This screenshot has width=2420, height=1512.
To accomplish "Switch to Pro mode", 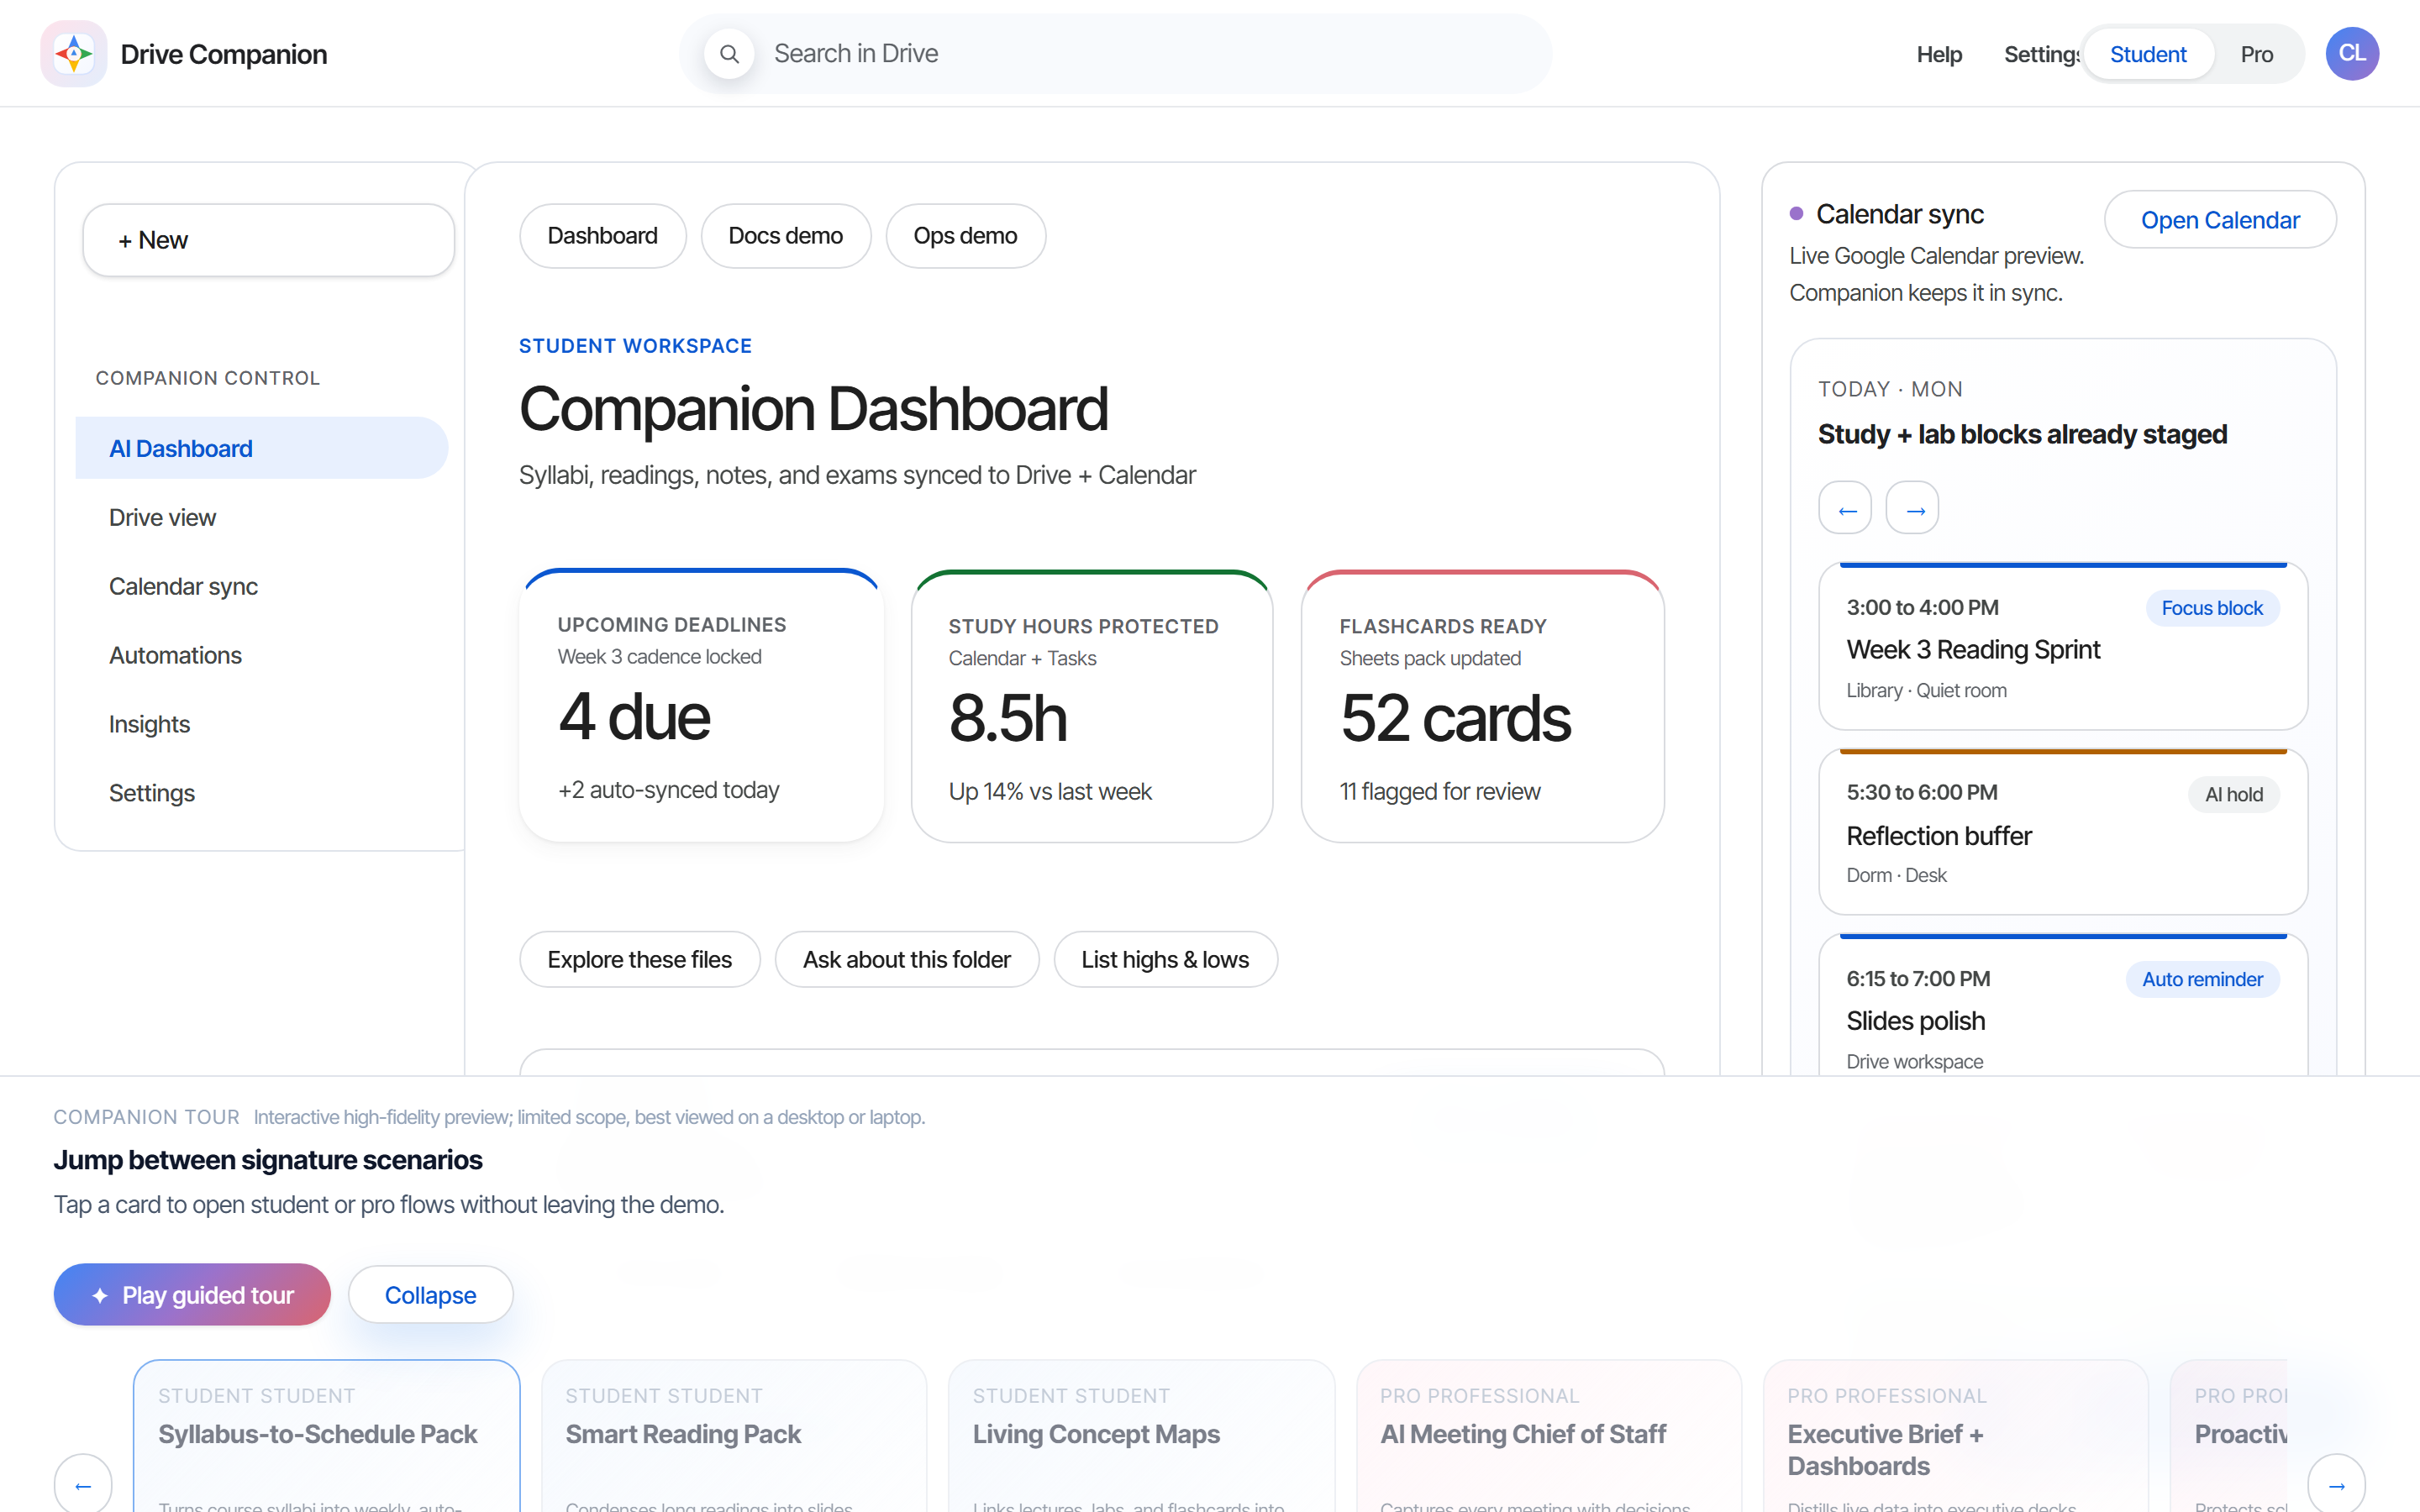I will (x=2257, y=55).
